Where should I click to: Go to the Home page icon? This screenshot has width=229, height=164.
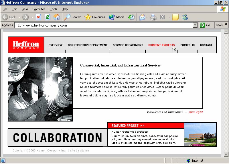point(57,17)
